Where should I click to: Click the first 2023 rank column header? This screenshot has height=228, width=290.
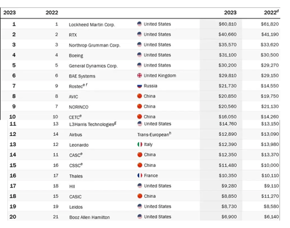point(9,12)
